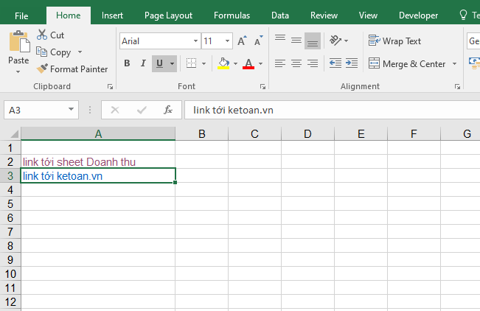
Task: Expand Copy options arrow
Action: (80, 52)
